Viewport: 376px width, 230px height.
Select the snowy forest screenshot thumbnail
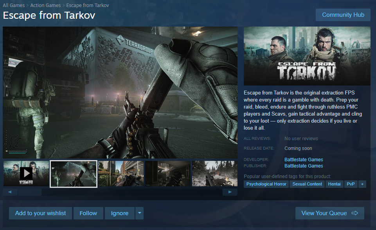pos(214,173)
